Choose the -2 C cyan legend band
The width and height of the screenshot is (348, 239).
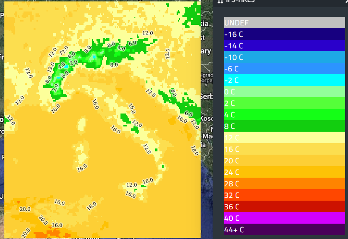click(284, 80)
